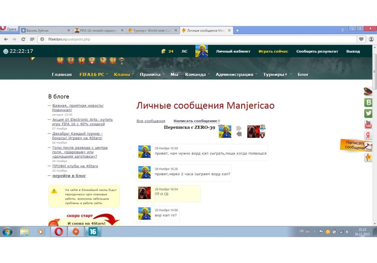377x263 pixels.
Task: Open the YouTube sidebar icon
Action: coord(368,124)
